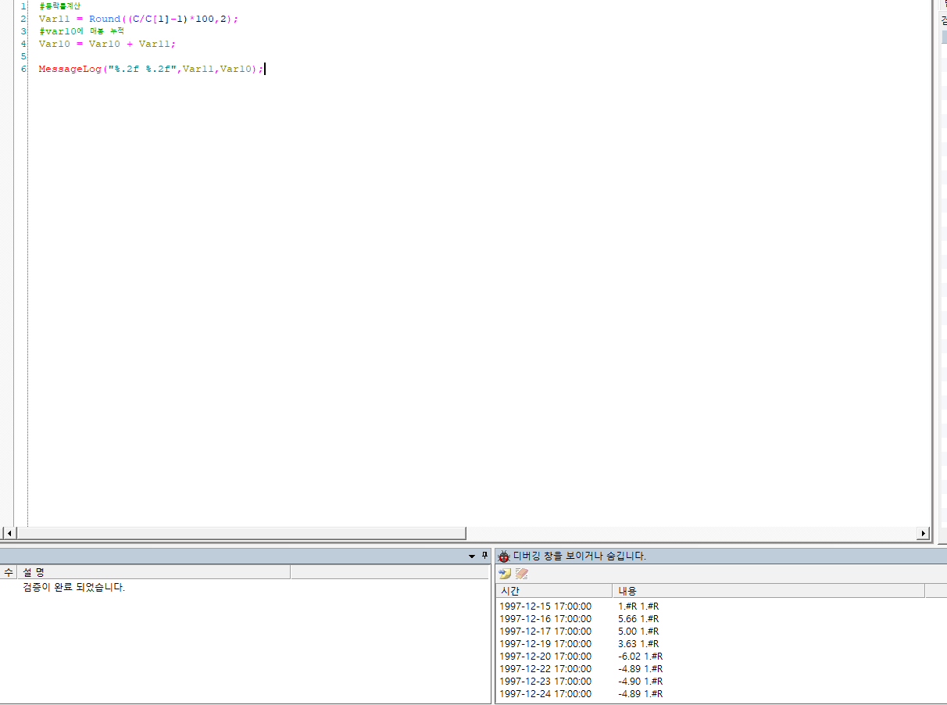
Task: Click the #등락률계산 comment on line 1
Action: coord(65,6)
